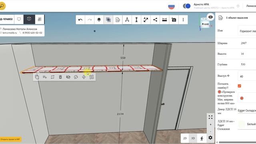Click the yellow search magnifier icon
The width and height of the screenshot is (256, 144).
(2, 6)
